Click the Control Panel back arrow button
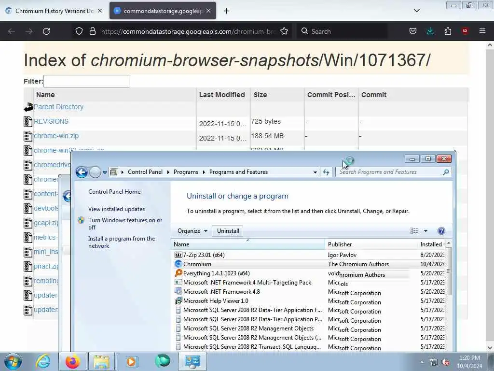The height and width of the screenshot is (371, 494). tap(82, 172)
